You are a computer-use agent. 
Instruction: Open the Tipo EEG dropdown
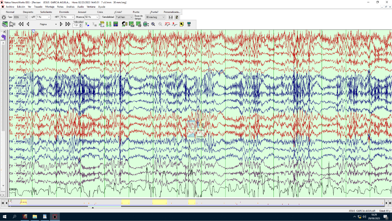point(21,17)
